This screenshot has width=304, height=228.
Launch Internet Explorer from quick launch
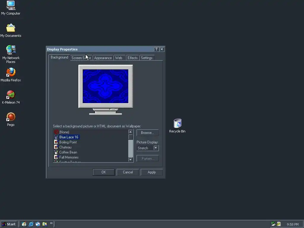31,224
